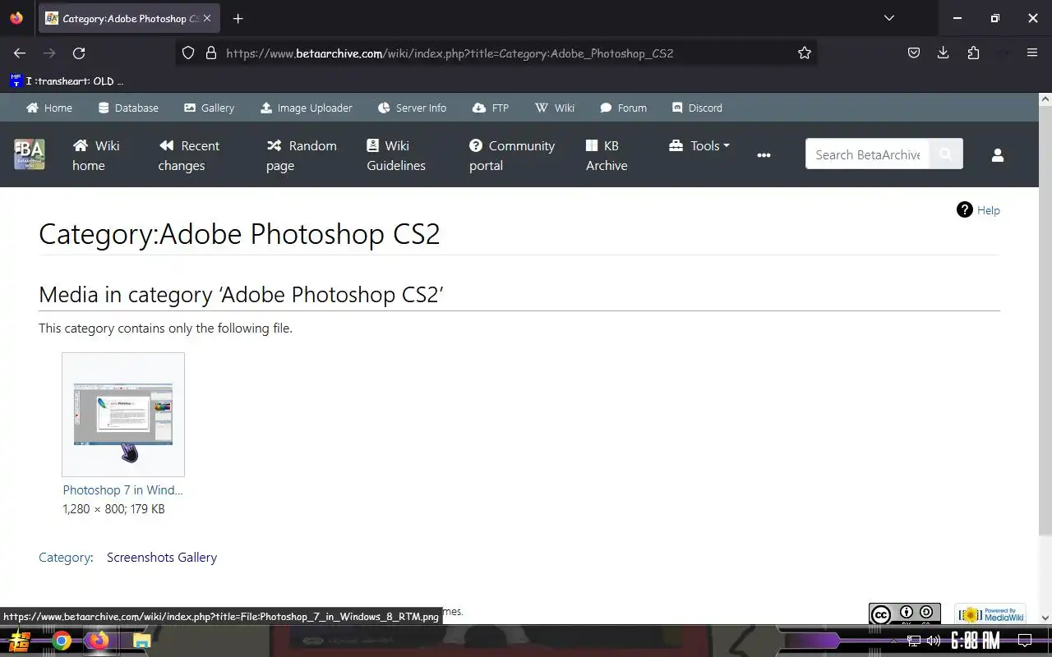Visit the Forum link
Screen dimensions: 1052x657
click(x=623, y=108)
